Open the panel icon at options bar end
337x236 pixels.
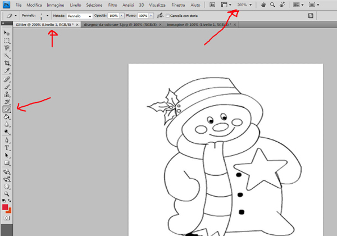click(x=311, y=16)
